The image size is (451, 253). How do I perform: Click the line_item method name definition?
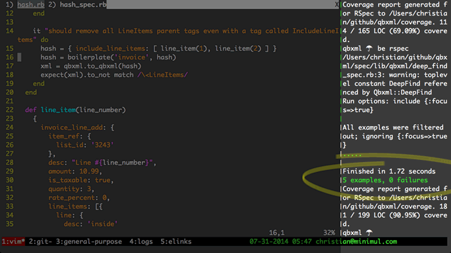pos(58,110)
